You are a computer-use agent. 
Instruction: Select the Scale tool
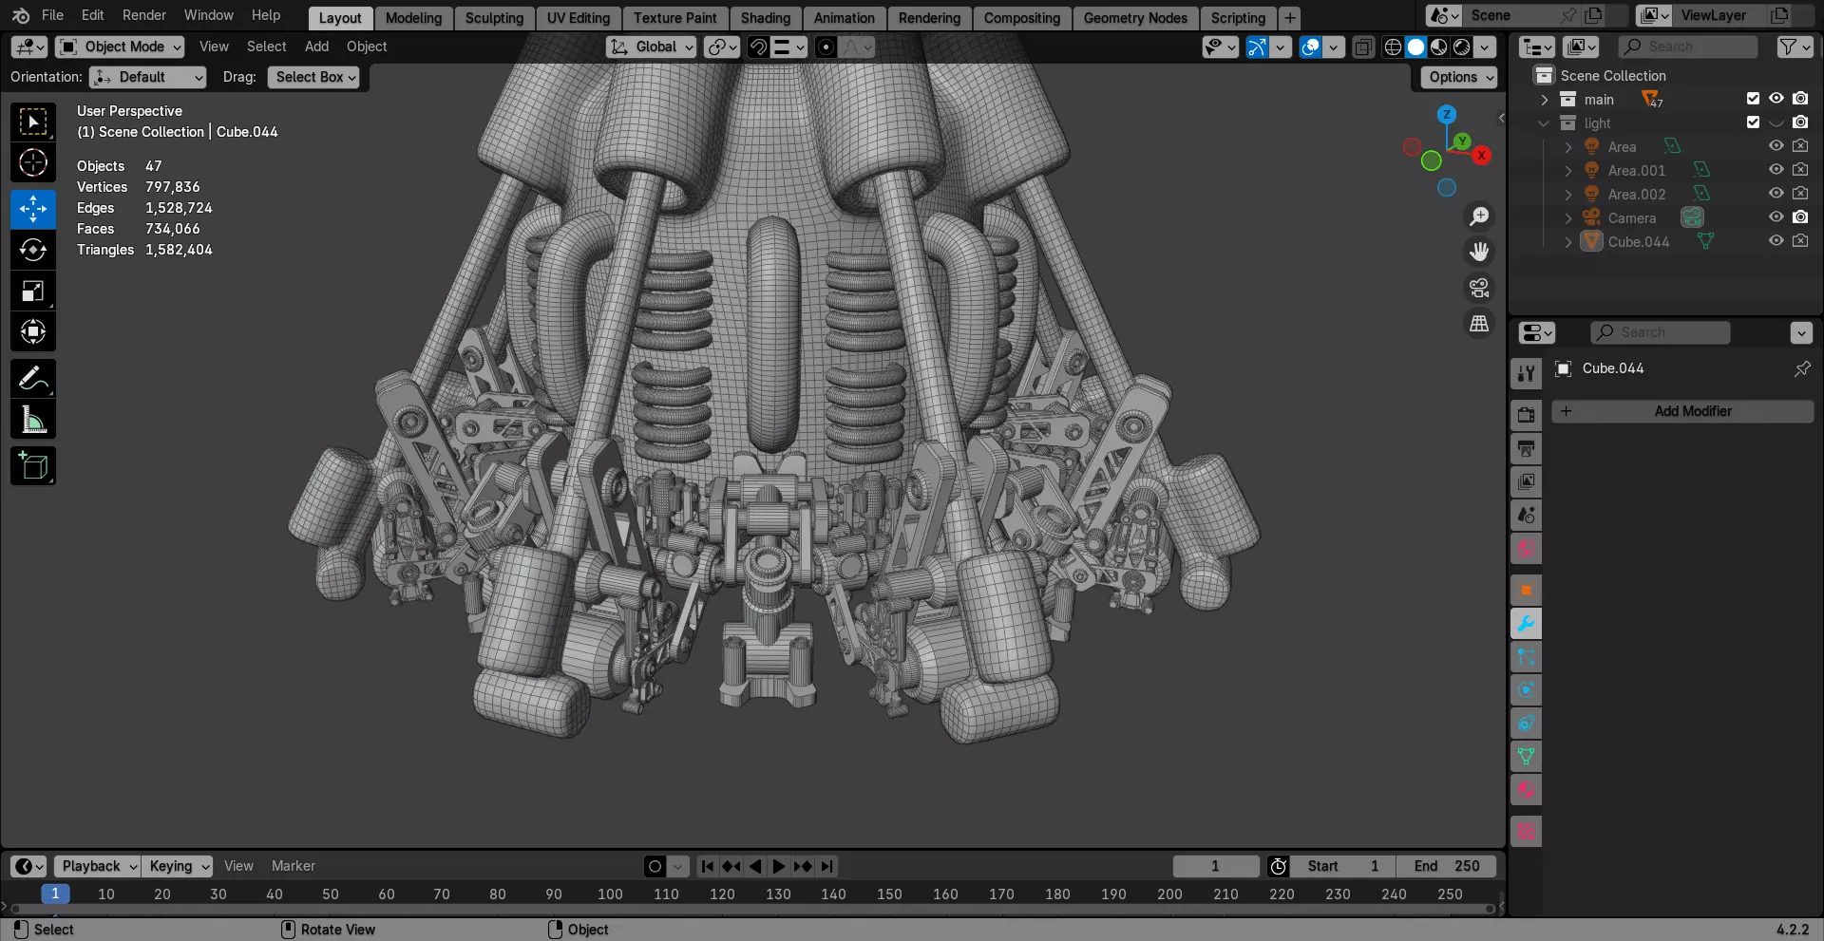pyautogui.click(x=33, y=291)
